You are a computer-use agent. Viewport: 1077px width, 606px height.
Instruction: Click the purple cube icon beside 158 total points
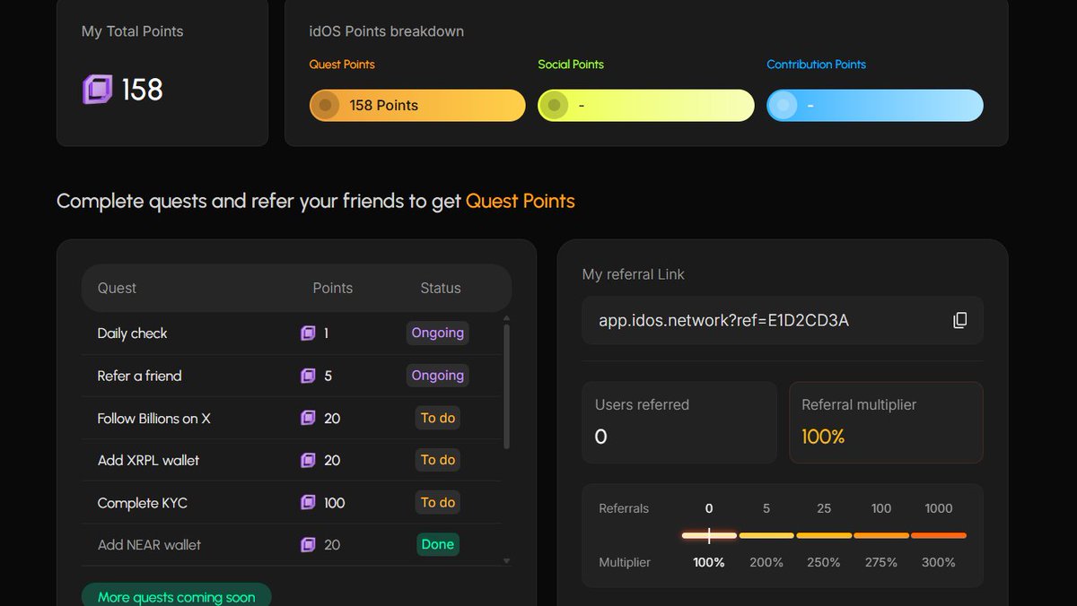pos(97,89)
